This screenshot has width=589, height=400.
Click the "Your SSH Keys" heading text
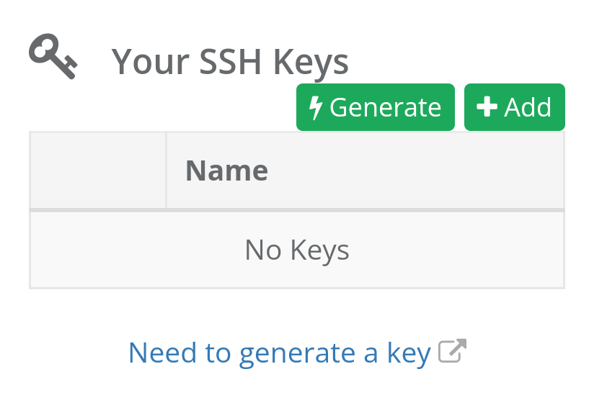tap(230, 62)
